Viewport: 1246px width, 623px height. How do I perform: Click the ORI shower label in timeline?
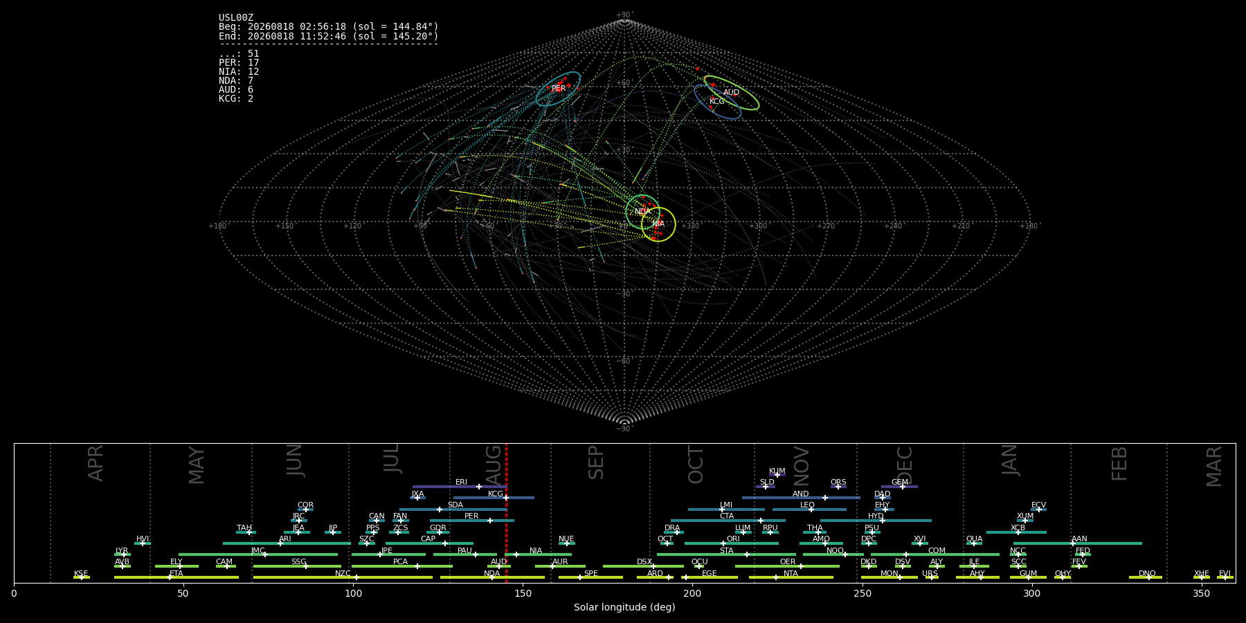point(733,539)
